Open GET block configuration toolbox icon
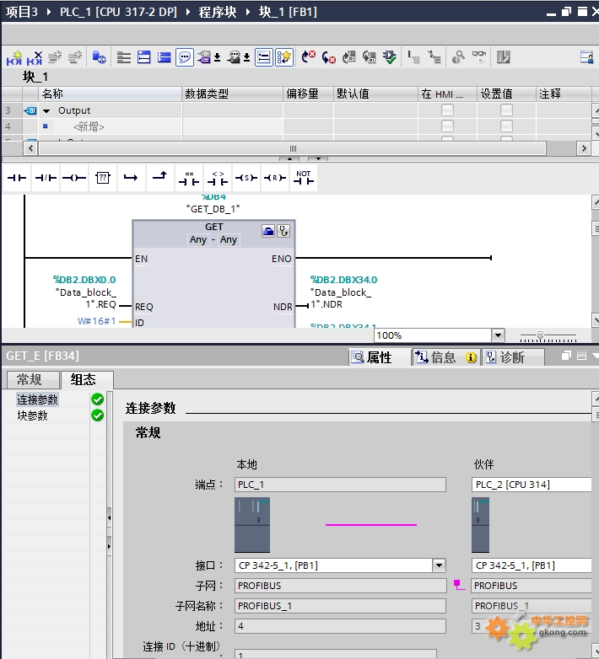The image size is (599, 659). tap(268, 231)
